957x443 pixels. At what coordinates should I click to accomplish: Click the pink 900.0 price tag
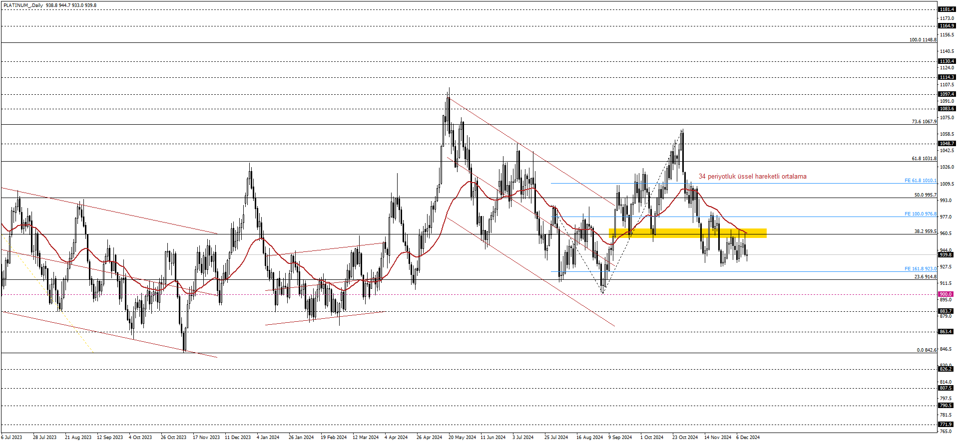(946, 294)
